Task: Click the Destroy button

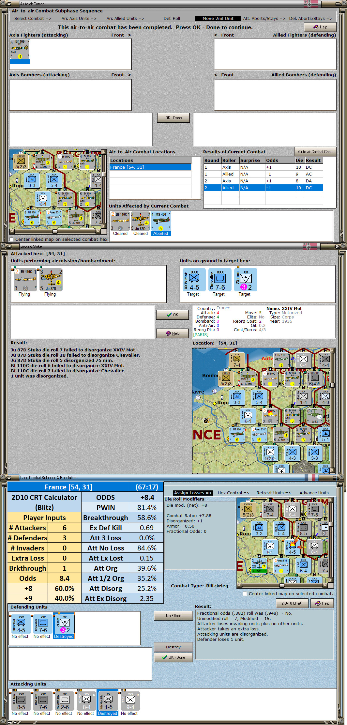Action: [x=173, y=647]
